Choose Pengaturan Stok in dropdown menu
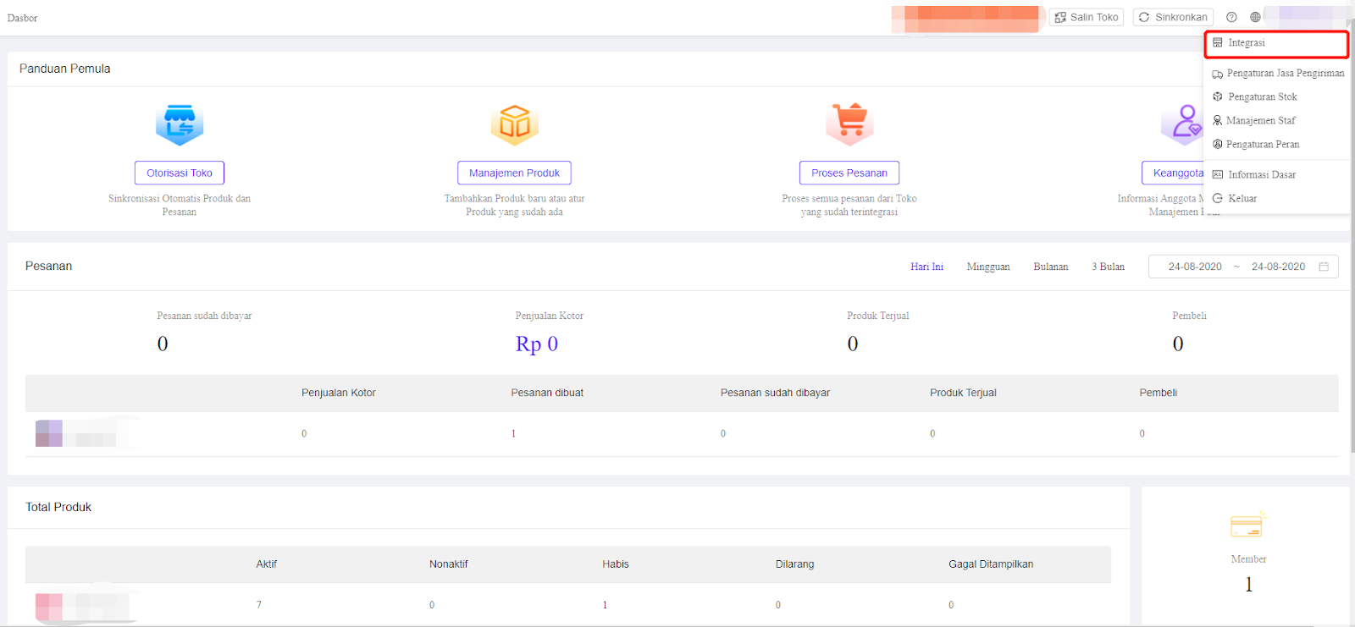Image resolution: width=1355 pixels, height=627 pixels. point(1262,97)
